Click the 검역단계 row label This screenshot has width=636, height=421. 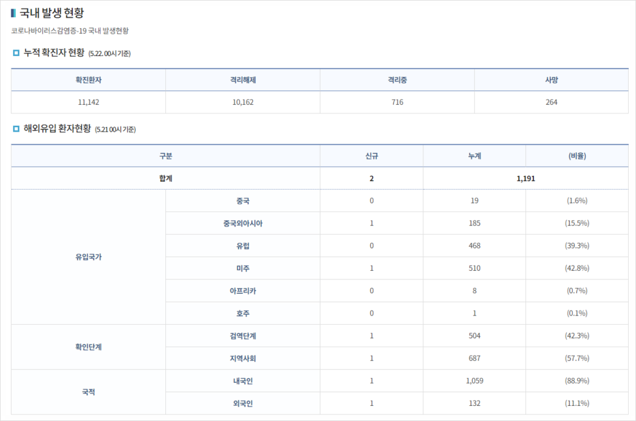coord(243,336)
